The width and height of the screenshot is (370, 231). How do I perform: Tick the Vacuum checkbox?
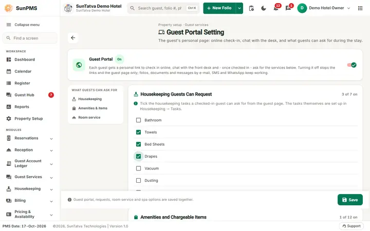139,168
